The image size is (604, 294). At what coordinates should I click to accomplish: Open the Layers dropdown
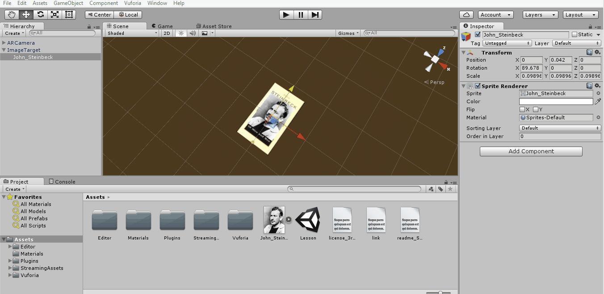(540, 14)
